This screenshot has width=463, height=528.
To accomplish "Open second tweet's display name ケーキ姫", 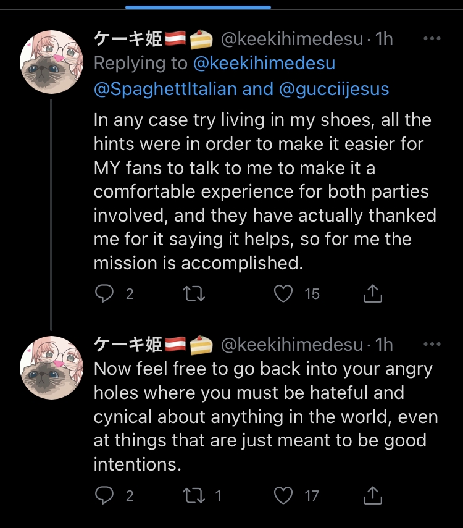I will 128,344.
